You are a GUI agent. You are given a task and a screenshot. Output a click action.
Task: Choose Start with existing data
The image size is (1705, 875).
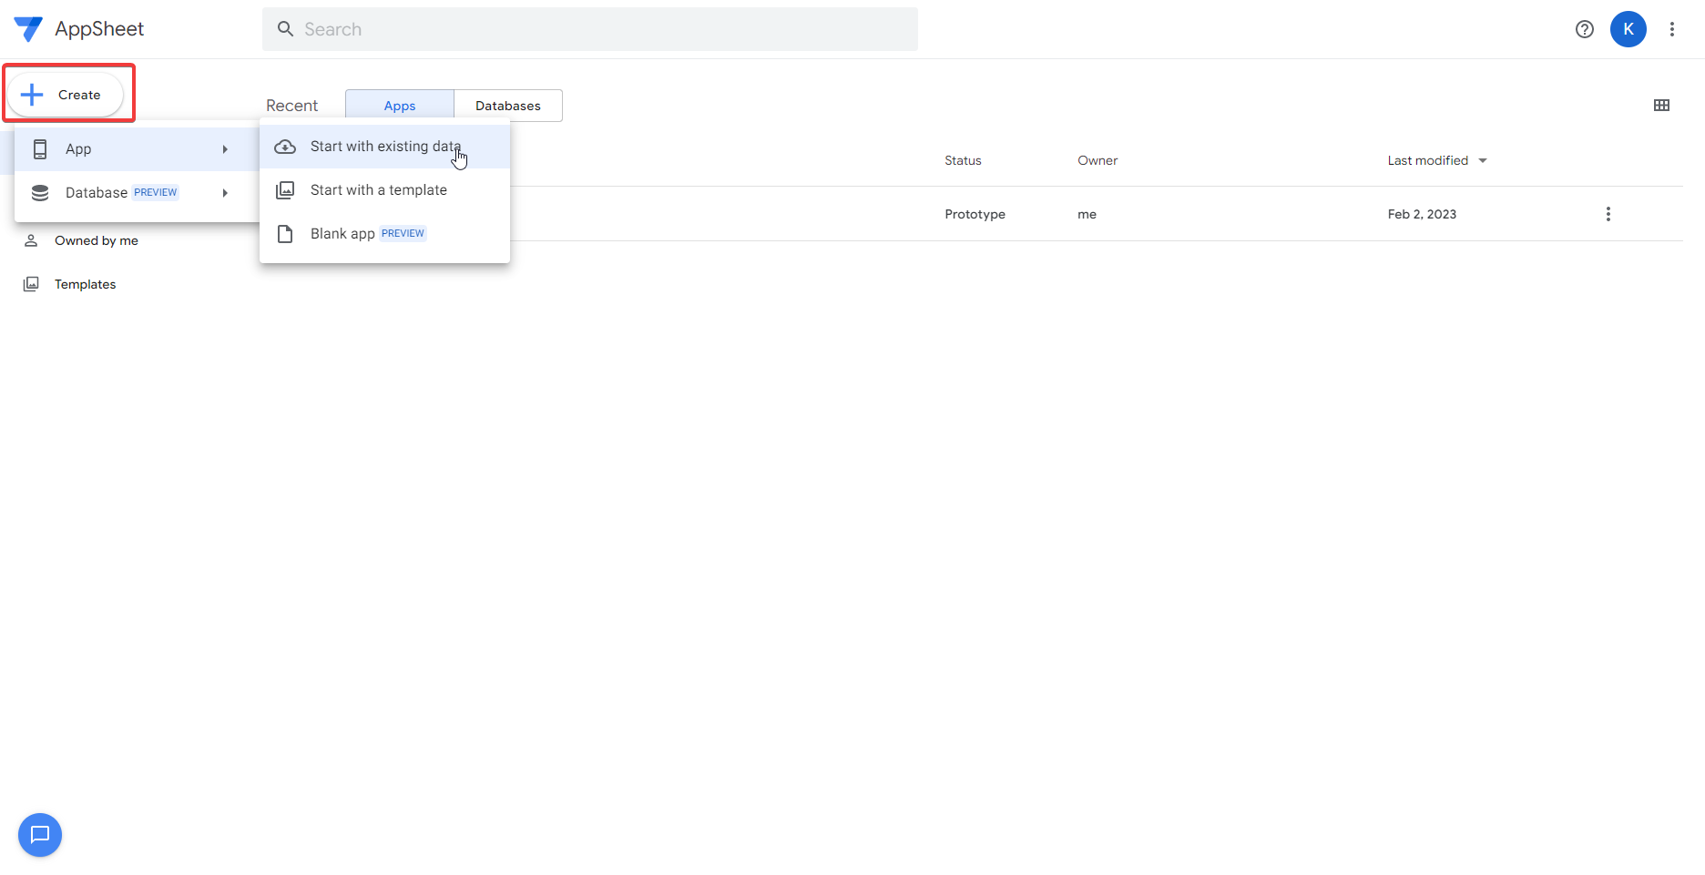click(x=384, y=147)
